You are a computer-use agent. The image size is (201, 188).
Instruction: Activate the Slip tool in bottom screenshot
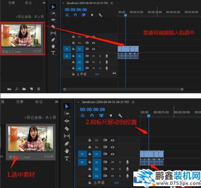point(67,136)
